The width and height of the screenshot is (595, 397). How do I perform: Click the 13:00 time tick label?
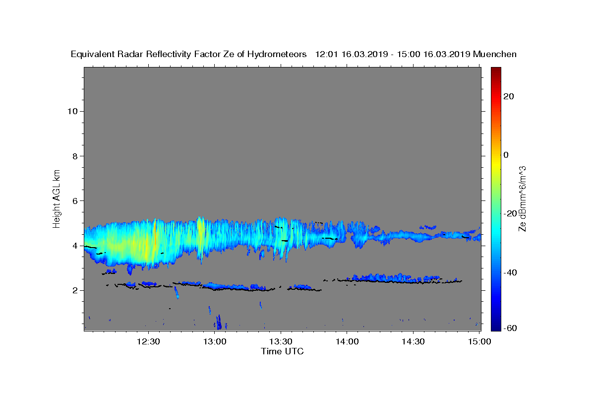tap(215, 341)
